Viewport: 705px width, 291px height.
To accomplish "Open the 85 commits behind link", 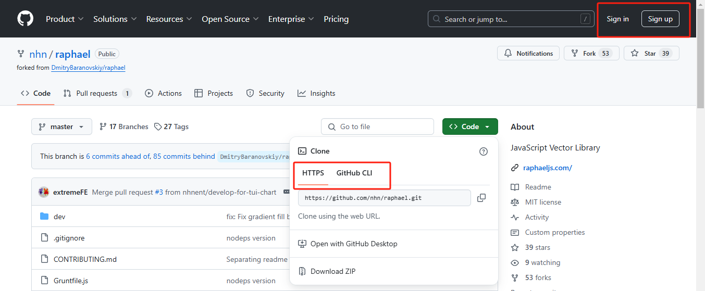I will point(184,156).
